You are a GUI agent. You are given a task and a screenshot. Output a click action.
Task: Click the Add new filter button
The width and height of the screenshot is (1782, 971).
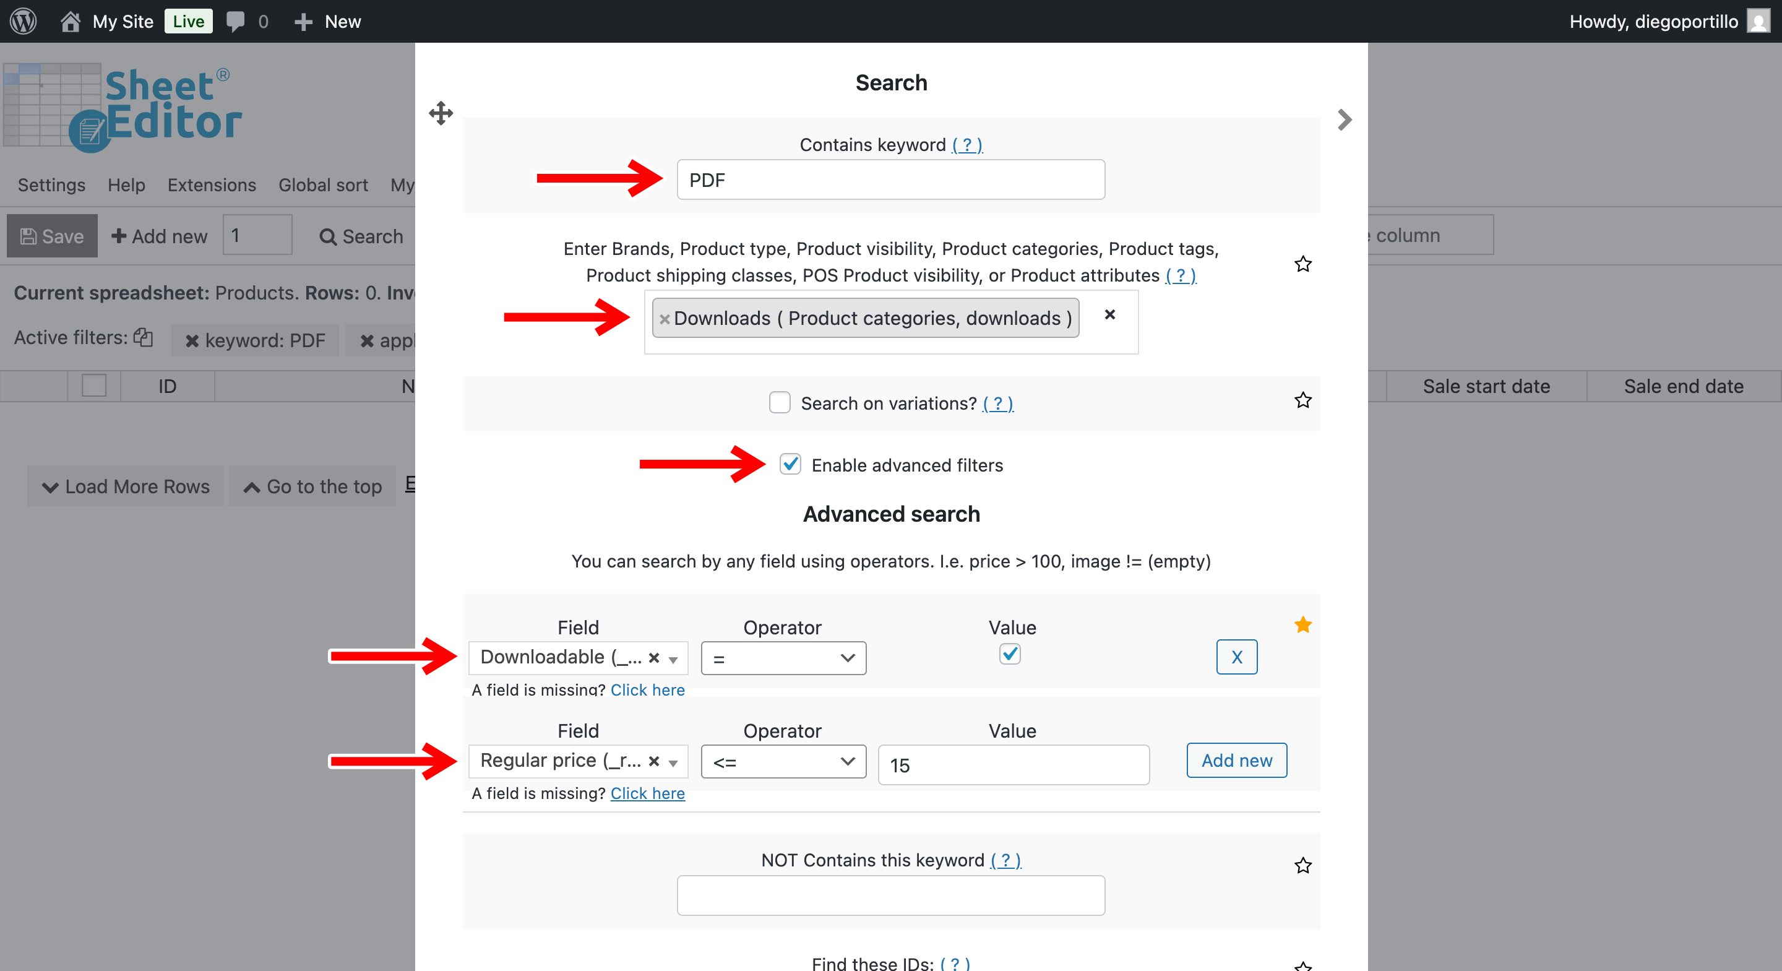(x=1236, y=760)
